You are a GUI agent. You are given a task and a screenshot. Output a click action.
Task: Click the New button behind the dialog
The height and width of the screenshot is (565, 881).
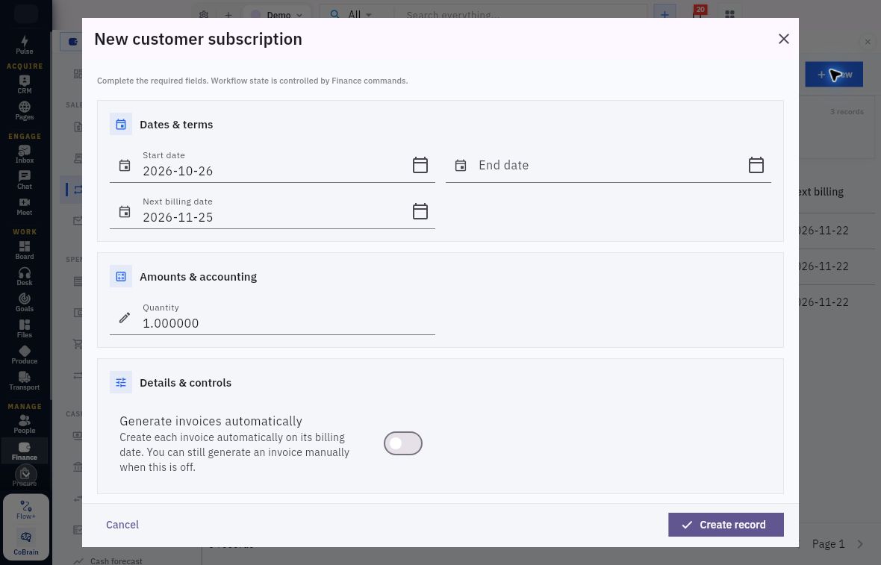[834, 74]
